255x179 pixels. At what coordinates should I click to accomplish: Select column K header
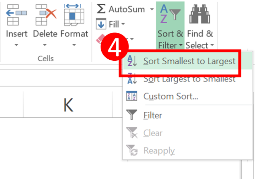pos(68,105)
